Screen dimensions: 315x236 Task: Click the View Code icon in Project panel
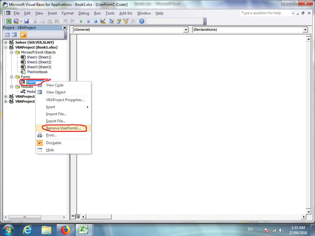(x=8, y=35)
